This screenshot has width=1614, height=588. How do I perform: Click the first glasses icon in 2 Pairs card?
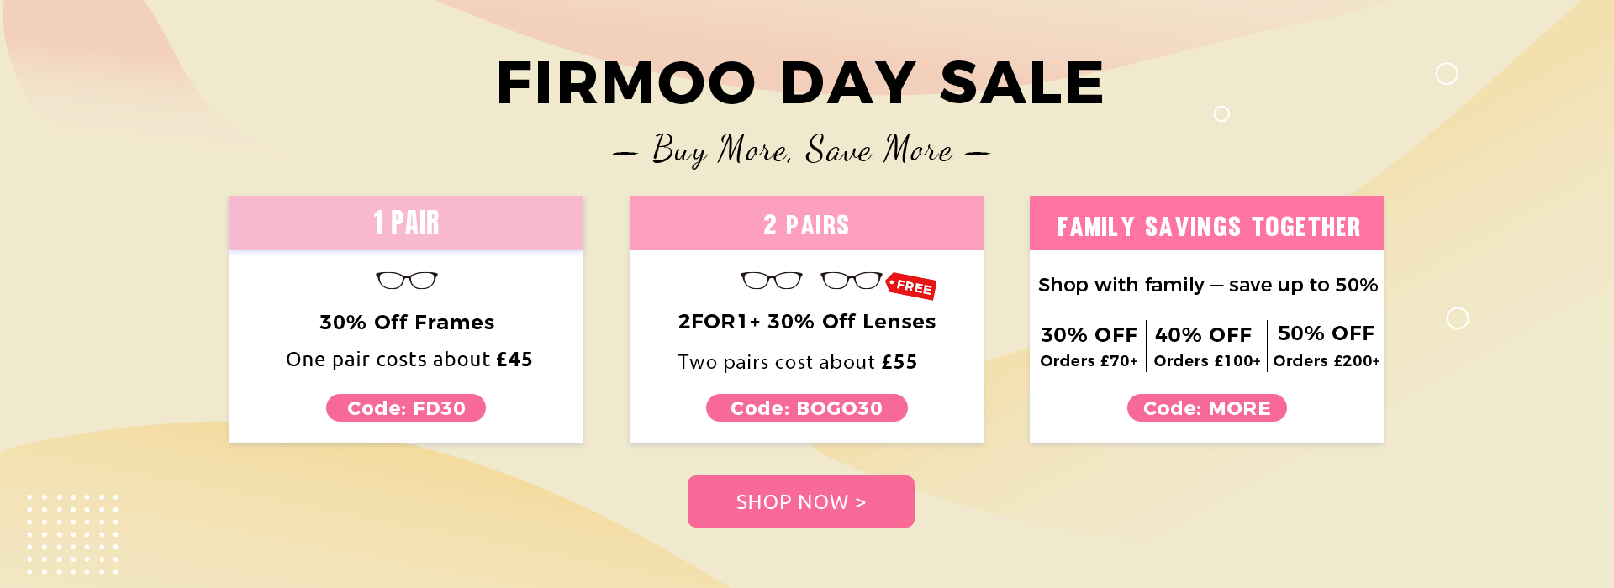[771, 280]
